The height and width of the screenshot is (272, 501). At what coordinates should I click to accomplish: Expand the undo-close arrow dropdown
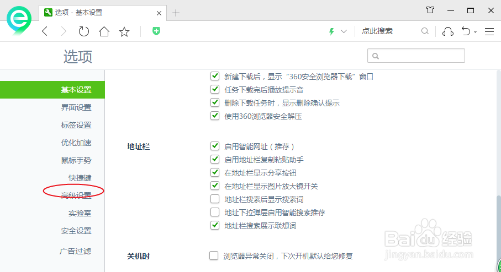click(475, 32)
